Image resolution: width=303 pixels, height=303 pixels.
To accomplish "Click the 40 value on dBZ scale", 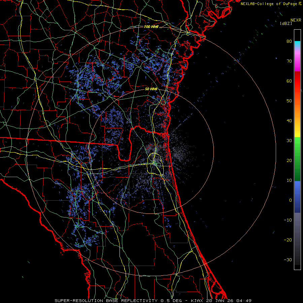I will [289, 121].
